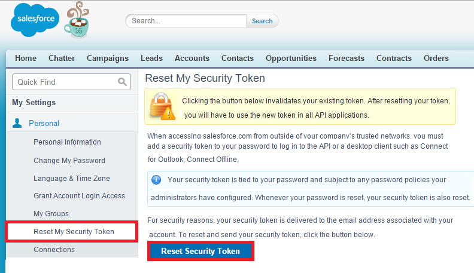Click the blue info icon
474x273 pixels.
pos(156,179)
